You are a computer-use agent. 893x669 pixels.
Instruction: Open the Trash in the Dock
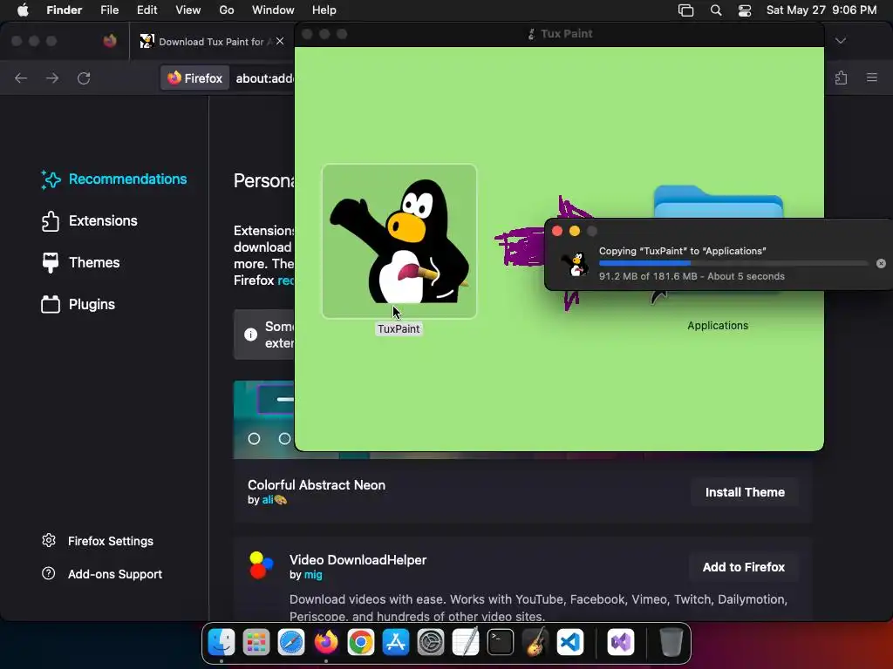coord(671,642)
